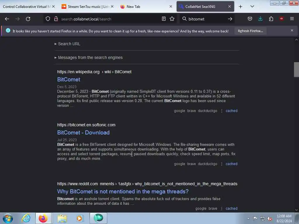Image resolution: width=299 pixels, height=224 pixels.
Task: Close the CollabNet SearXNG tab
Action: click(230, 6)
